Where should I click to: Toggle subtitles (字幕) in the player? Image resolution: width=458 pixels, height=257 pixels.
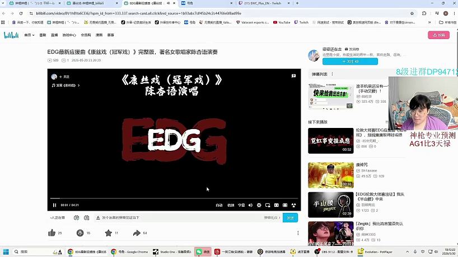pos(241,205)
